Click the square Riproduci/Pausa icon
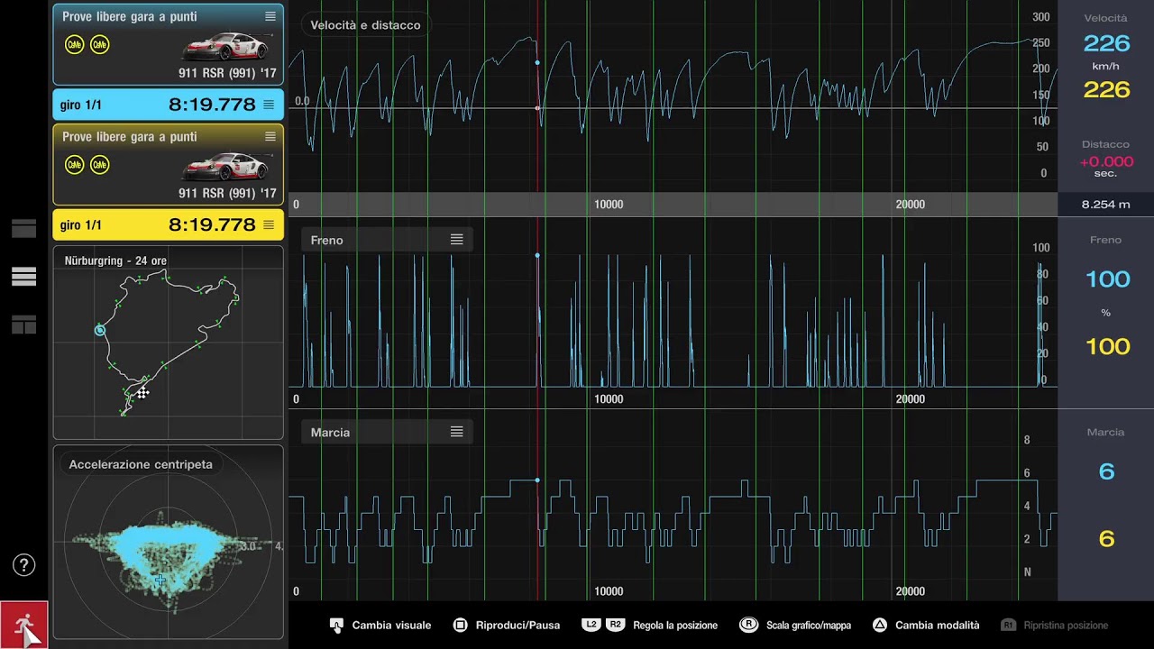Viewport: 1154px width, 649px height. pos(460,625)
